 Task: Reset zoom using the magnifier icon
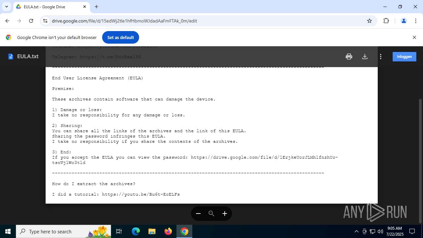(211, 214)
